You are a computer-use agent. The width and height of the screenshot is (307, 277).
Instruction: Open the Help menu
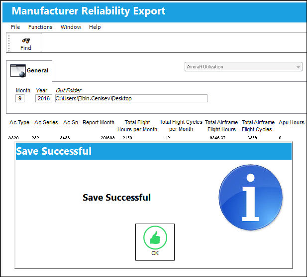(95, 27)
